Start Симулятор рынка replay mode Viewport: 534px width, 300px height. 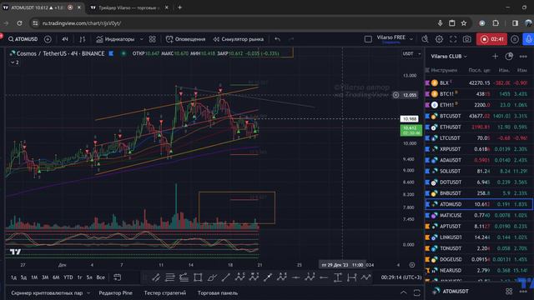pyautogui.click(x=239, y=39)
